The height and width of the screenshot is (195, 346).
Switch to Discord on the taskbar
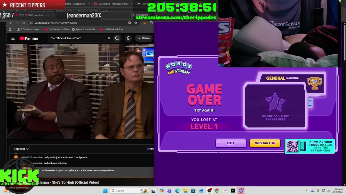coord(241,191)
